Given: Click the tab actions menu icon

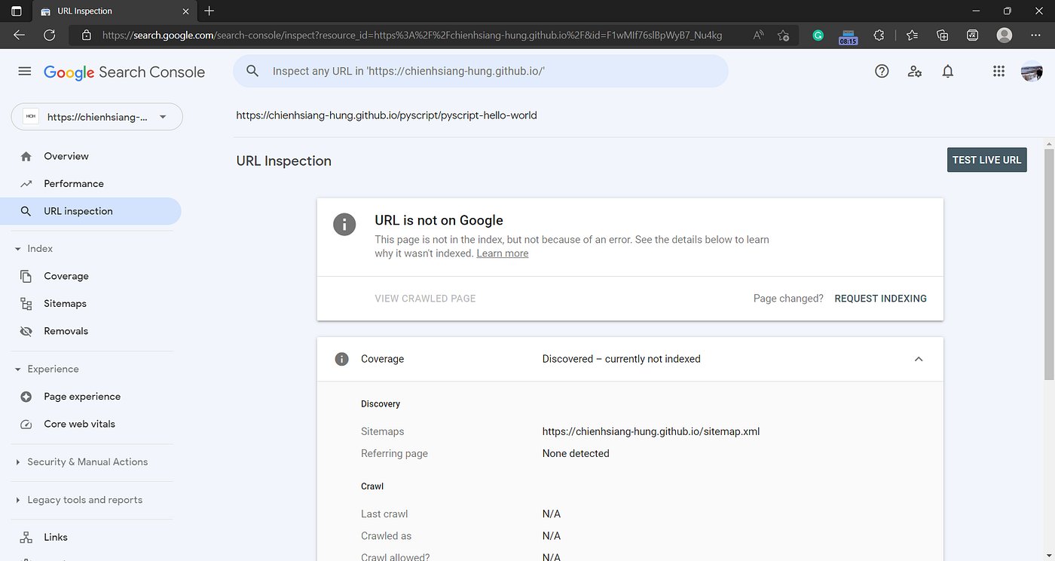Looking at the screenshot, I should coord(17,11).
